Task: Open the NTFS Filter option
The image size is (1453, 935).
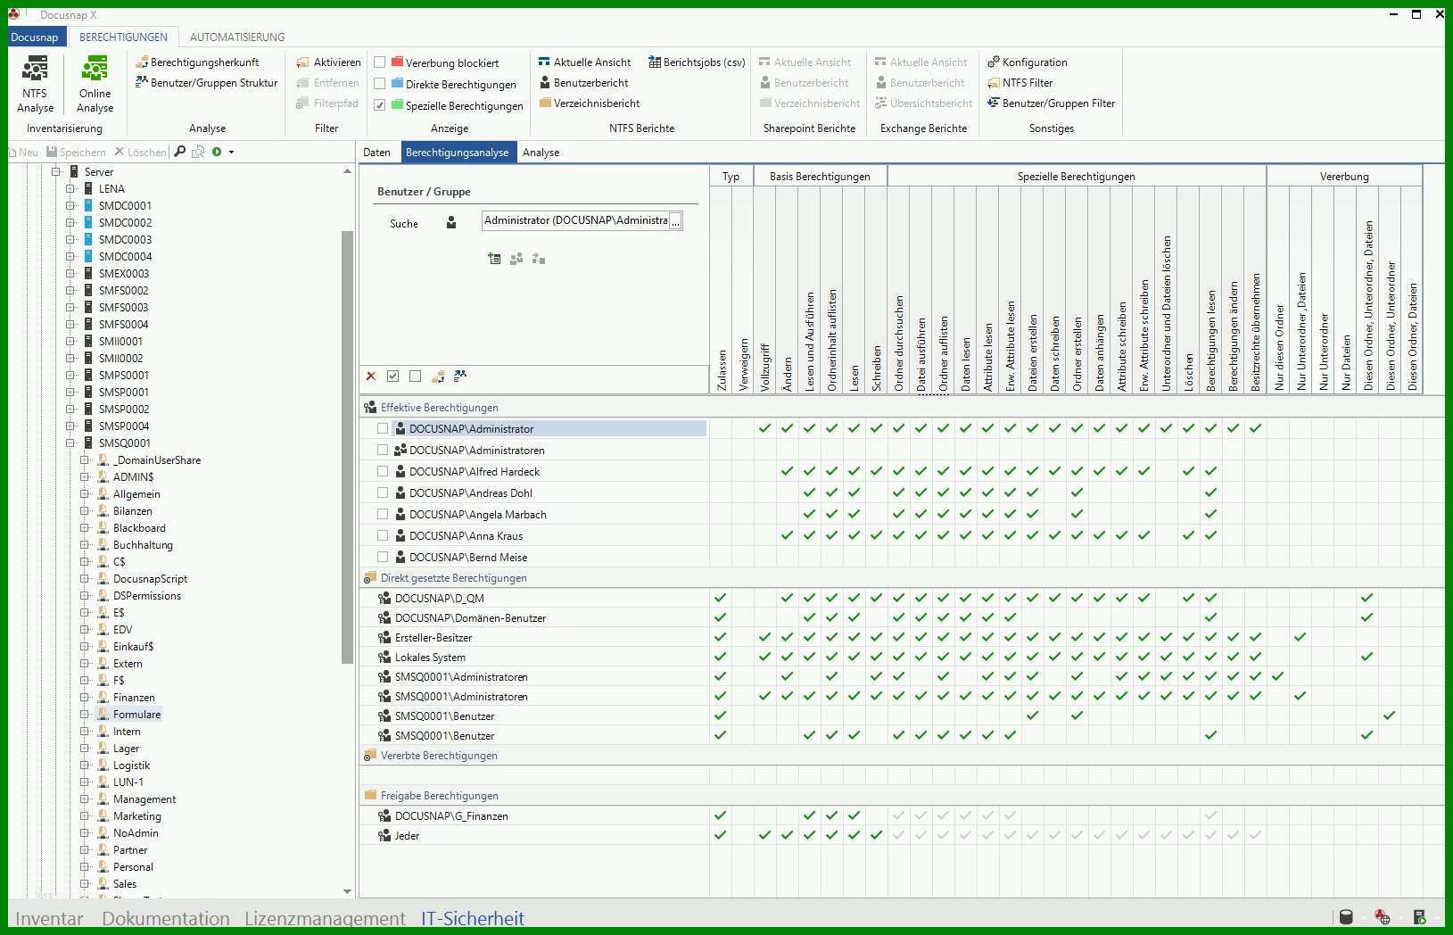Action: click(1020, 83)
